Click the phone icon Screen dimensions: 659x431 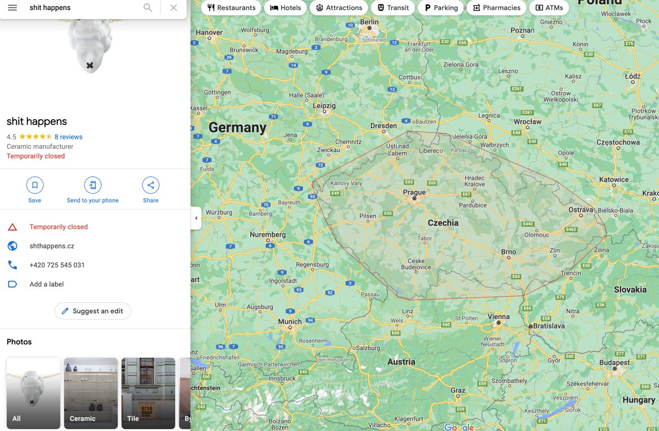click(12, 265)
